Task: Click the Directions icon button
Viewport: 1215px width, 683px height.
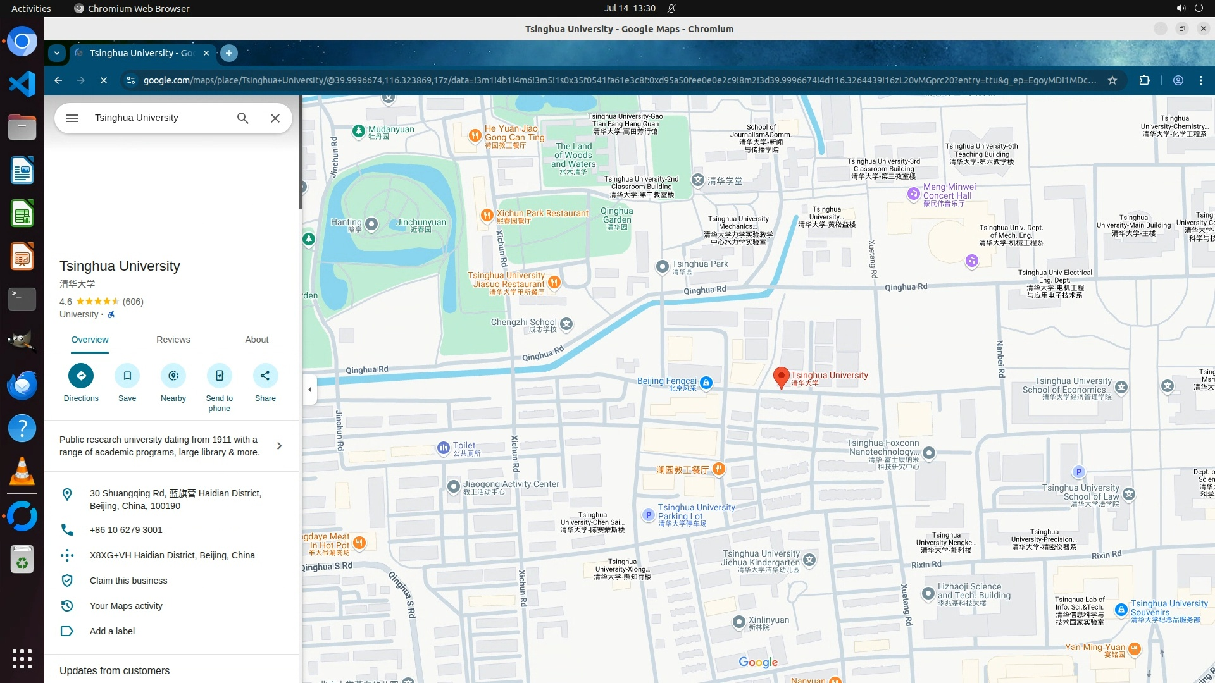Action: pos(81,376)
